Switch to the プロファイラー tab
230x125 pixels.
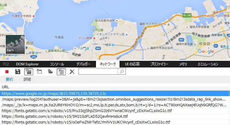click(159, 64)
